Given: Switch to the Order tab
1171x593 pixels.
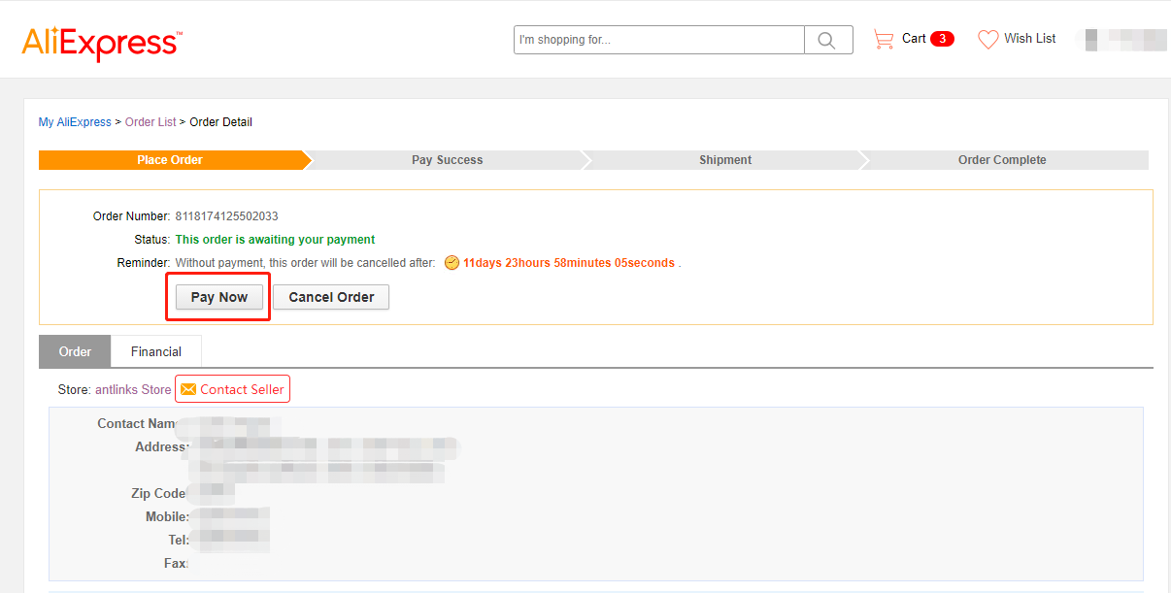Looking at the screenshot, I should (75, 351).
